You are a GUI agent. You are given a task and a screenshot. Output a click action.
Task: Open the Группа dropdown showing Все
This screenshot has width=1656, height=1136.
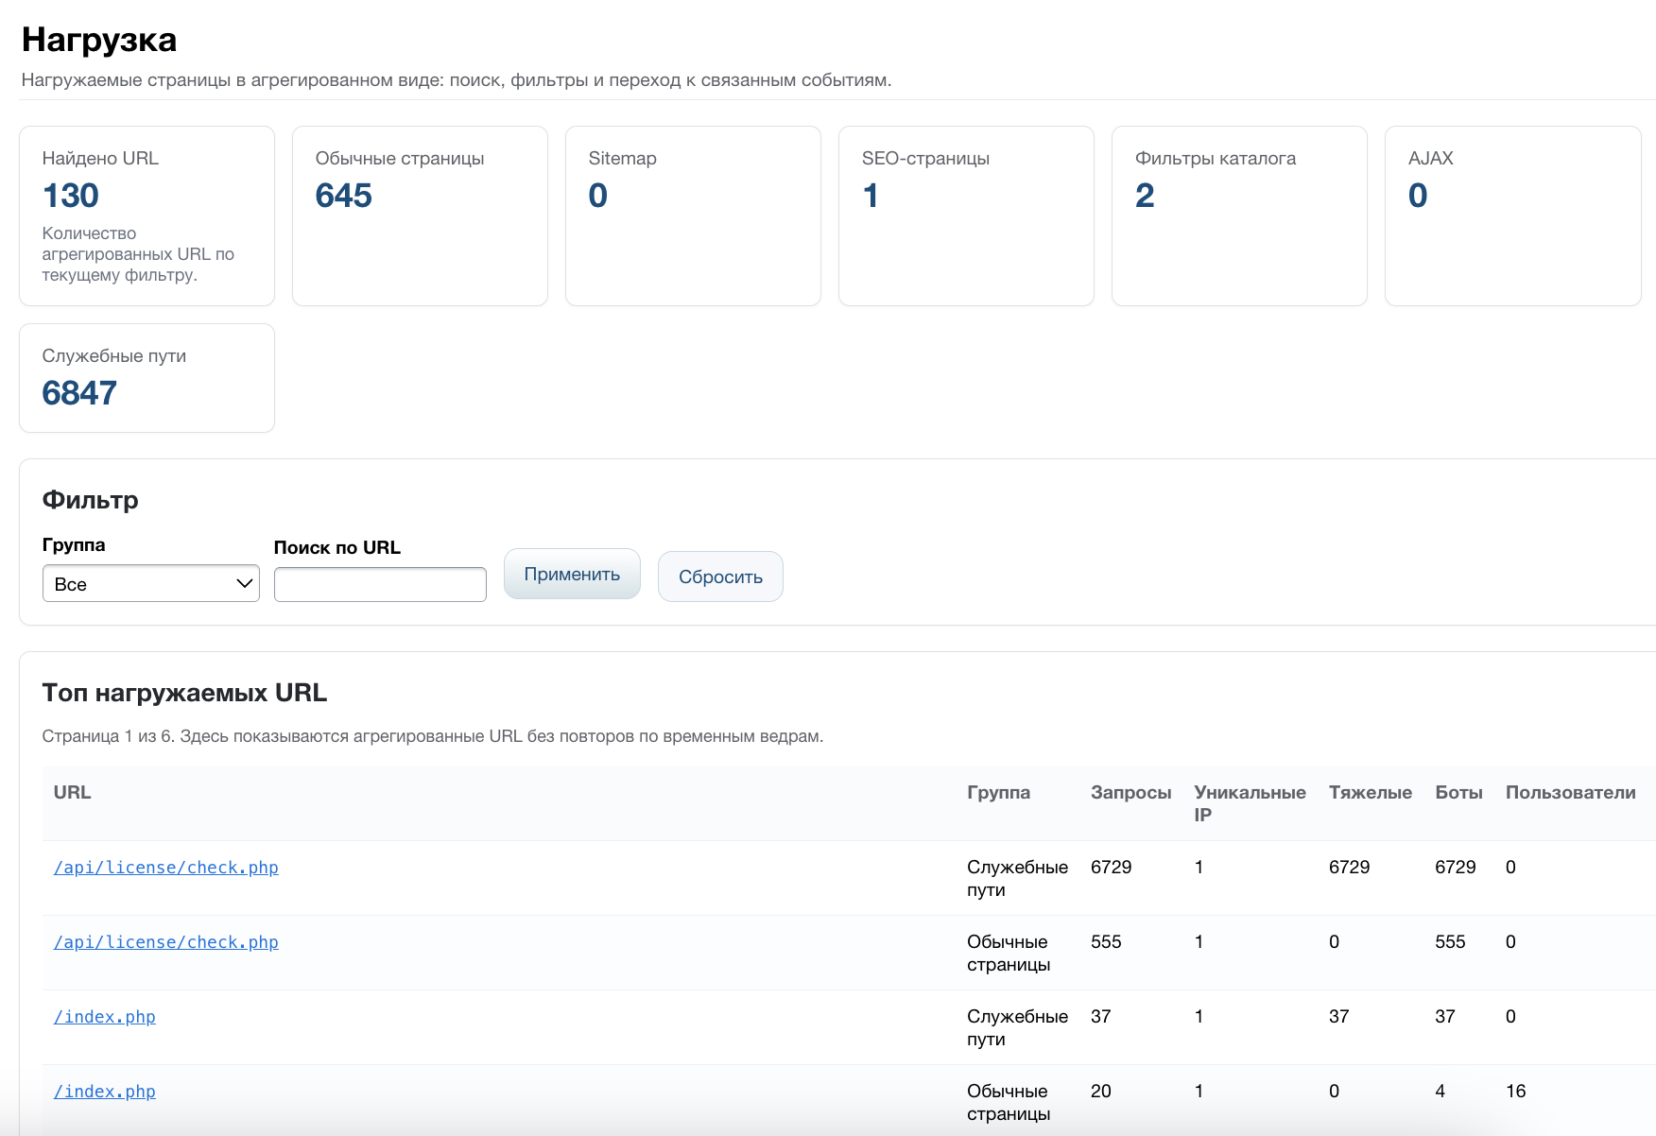[x=151, y=583]
